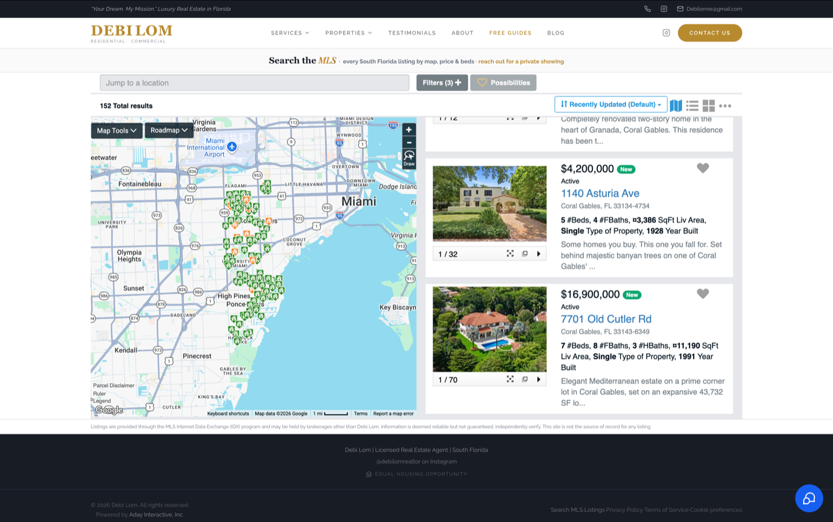Click Equal Housing Opportunity house icon
The image size is (833, 522).
(368, 474)
